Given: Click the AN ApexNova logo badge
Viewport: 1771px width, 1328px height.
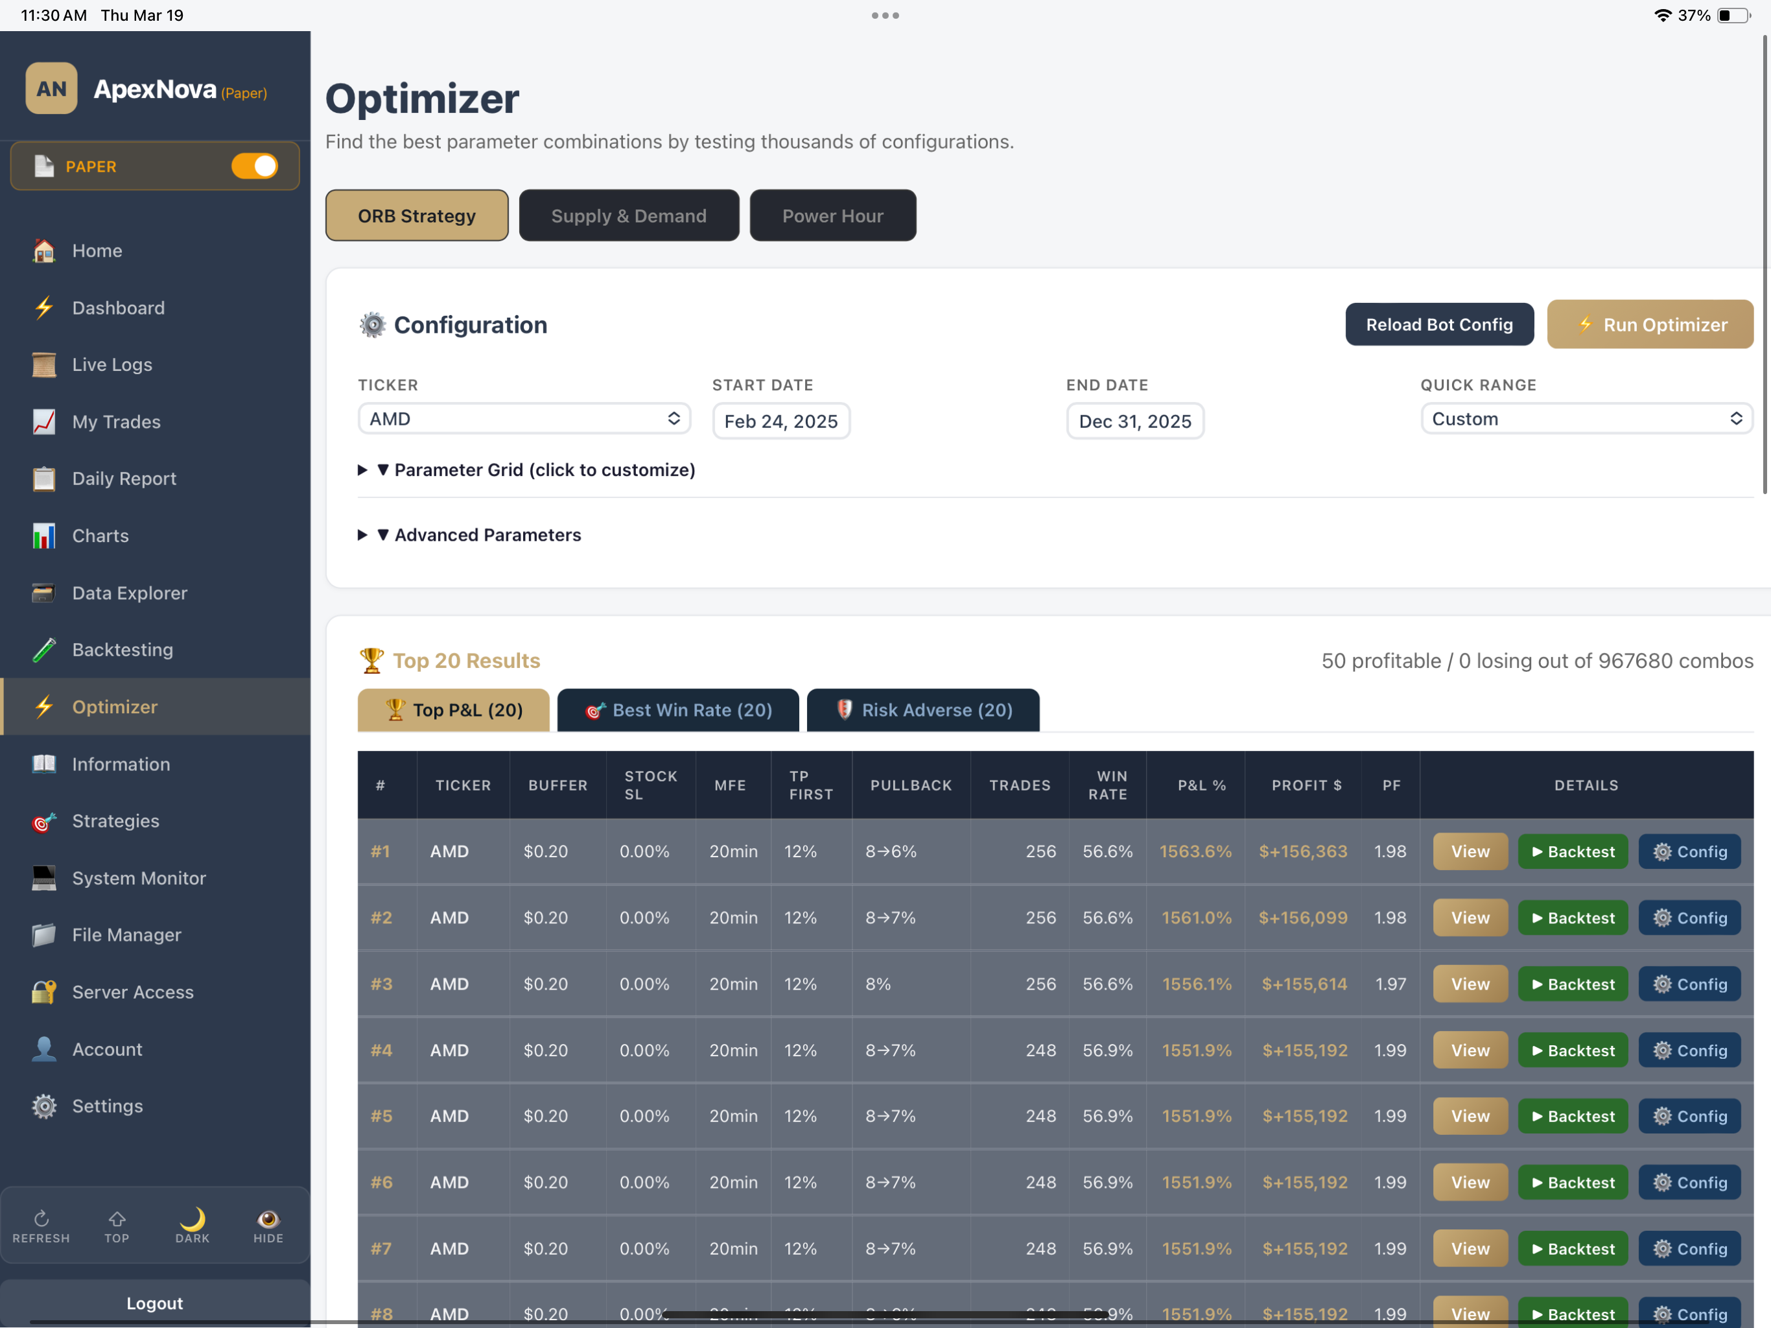Looking at the screenshot, I should [x=51, y=88].
